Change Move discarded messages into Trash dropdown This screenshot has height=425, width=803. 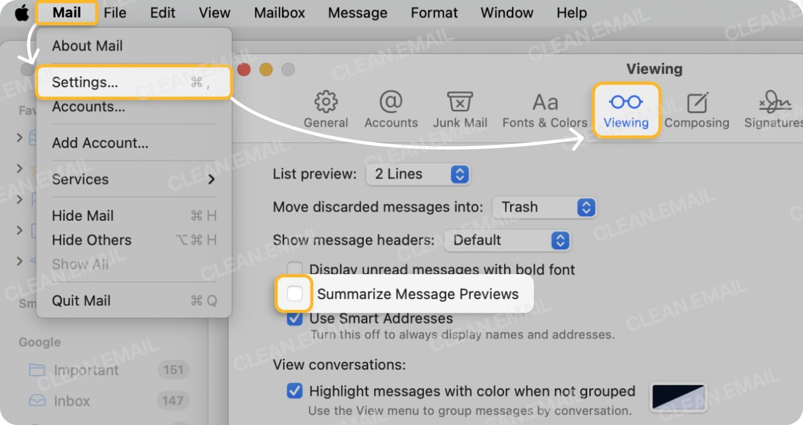[x=544, y=208]
